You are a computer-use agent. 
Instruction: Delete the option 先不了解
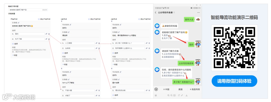(49, 39)
